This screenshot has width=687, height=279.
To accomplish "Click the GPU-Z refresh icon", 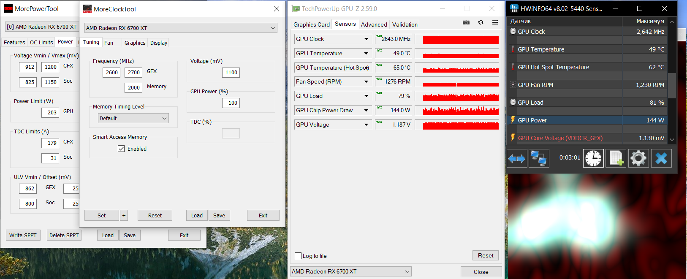I will (x=481, y=22).
